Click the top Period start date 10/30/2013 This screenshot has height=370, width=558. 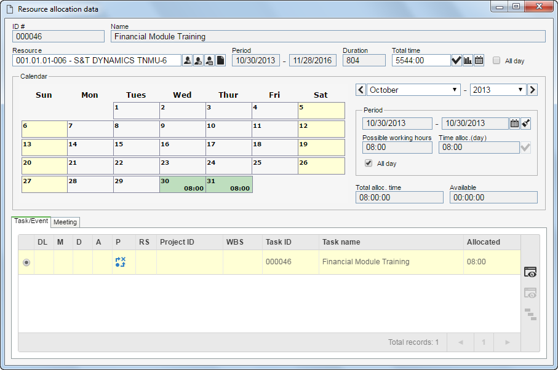tap(255, 60)
